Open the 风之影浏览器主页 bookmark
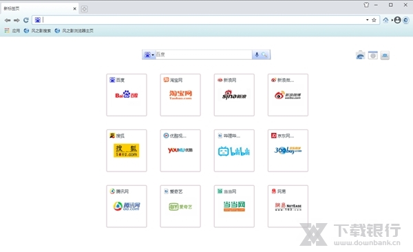Image resolution: width=413 pixels, height=252 pixels. [74, 31]
